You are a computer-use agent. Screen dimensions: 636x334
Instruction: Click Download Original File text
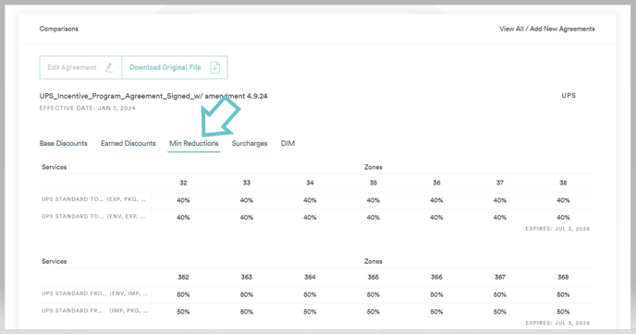pos(165,67)
